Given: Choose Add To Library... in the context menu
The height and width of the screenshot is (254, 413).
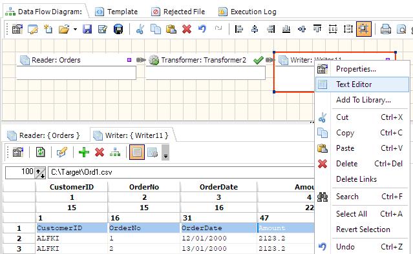Looking at the screenshot, I should click(362, 100).
